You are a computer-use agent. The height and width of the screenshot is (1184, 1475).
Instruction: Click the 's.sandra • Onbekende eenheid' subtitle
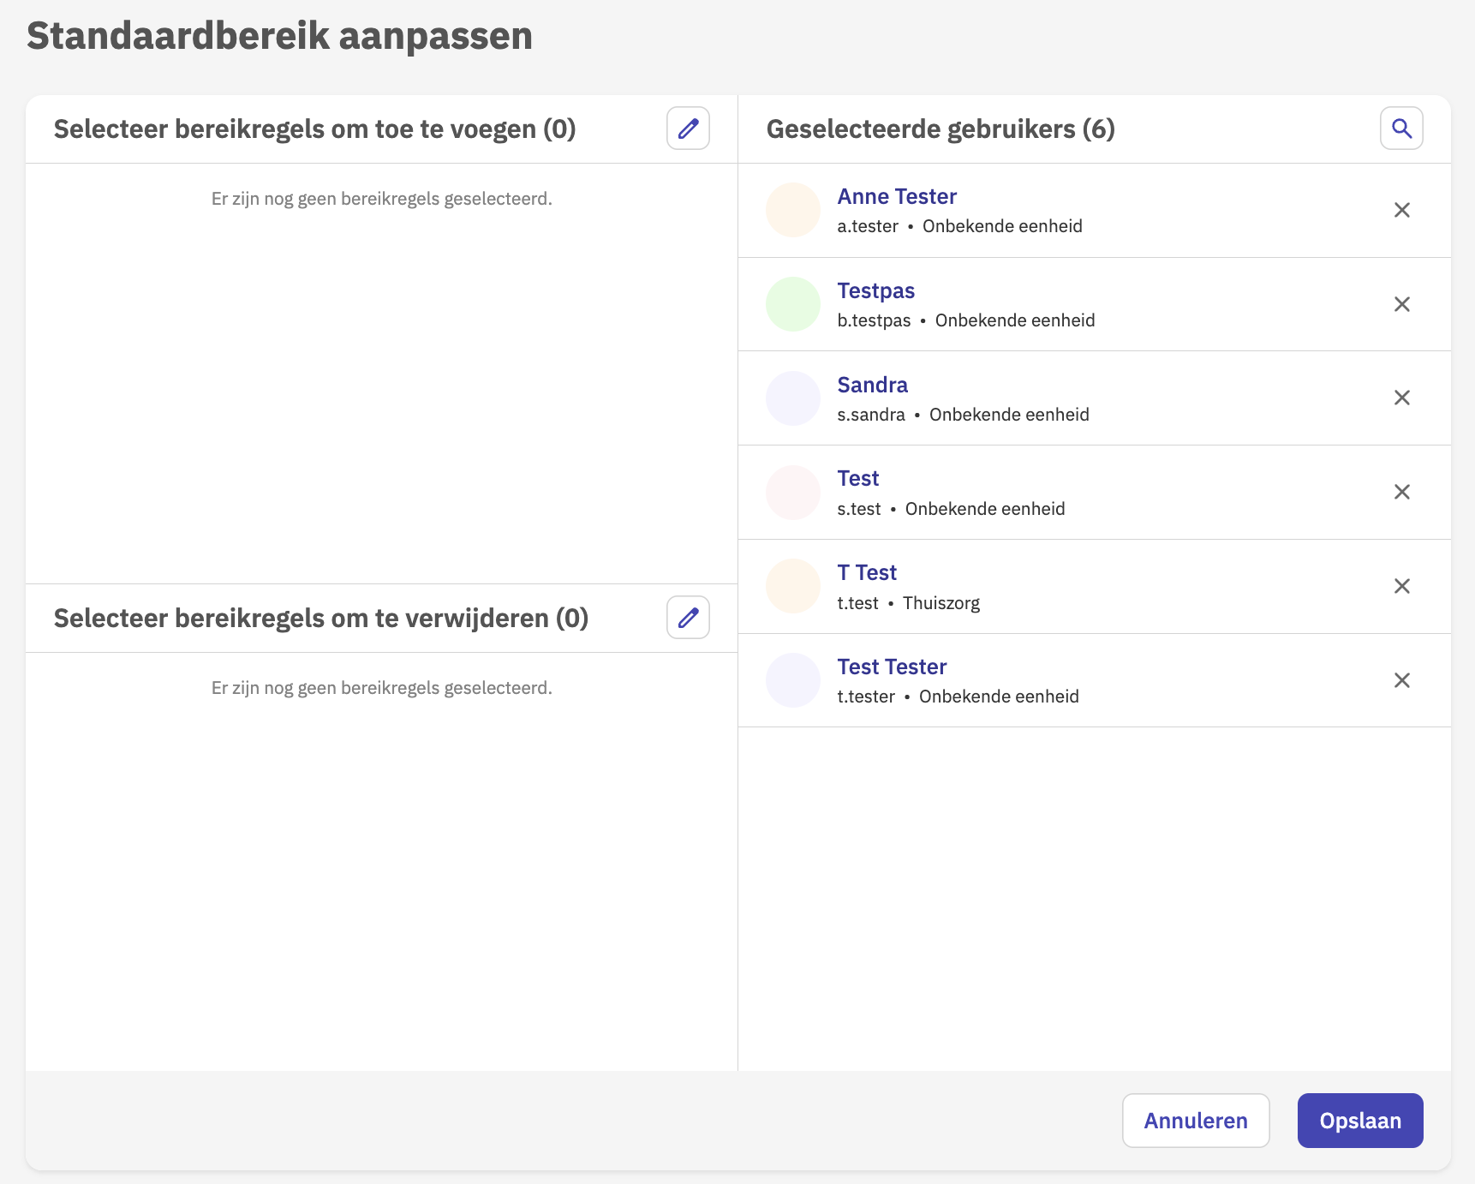963,415
